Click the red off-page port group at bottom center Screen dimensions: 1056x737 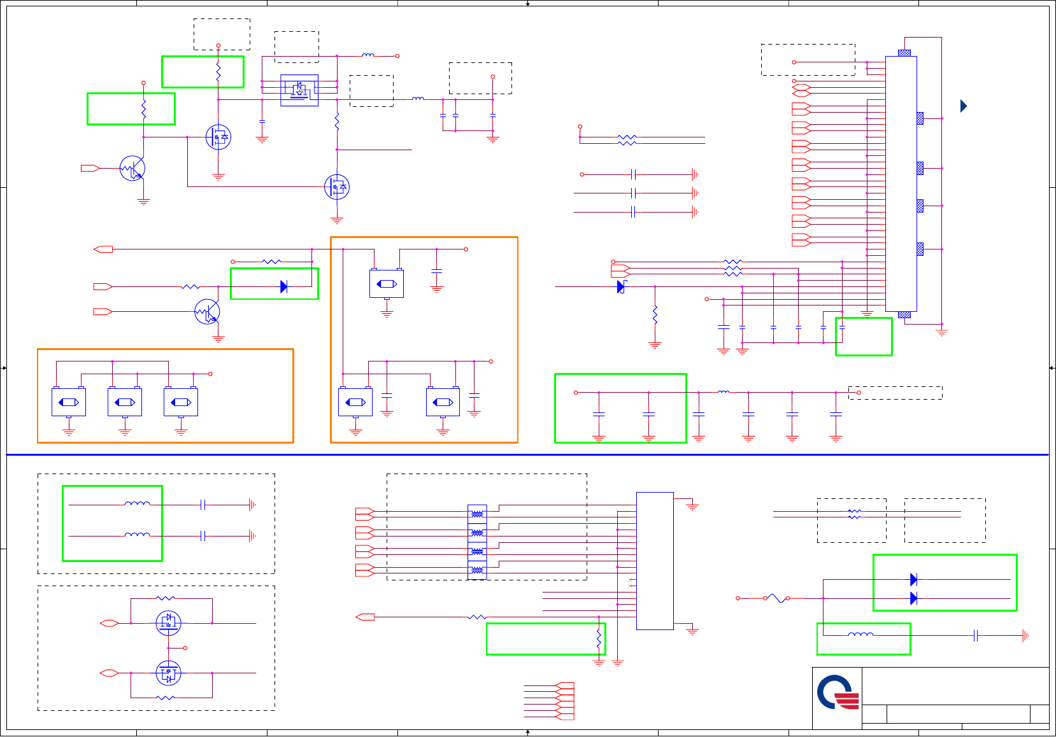[565, 701]
